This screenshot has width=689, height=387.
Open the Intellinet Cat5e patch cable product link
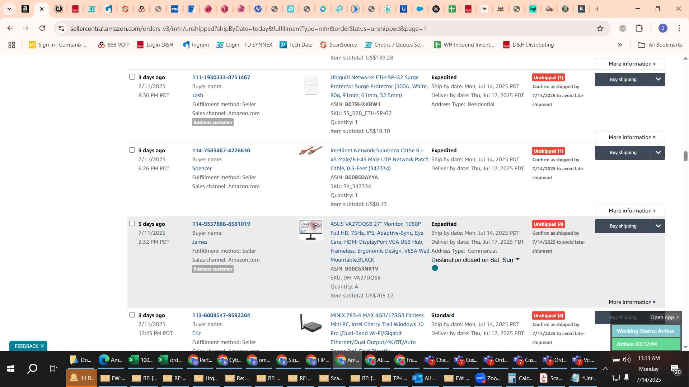coord(379,159)
